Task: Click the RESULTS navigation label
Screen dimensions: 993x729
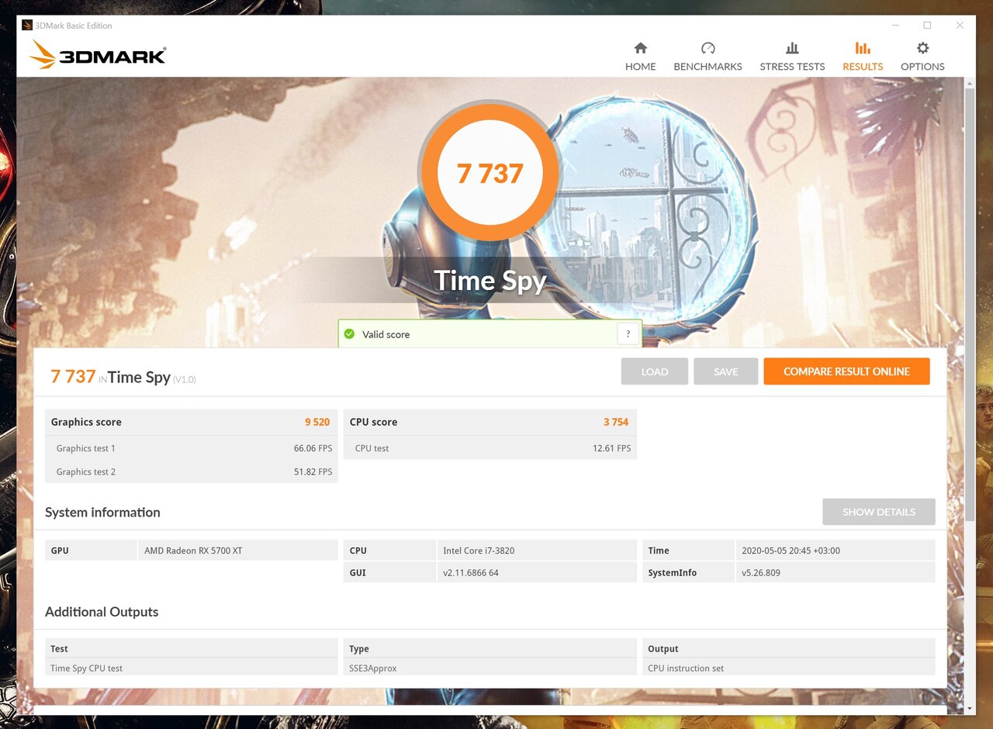Action: [x=863, y=67]
